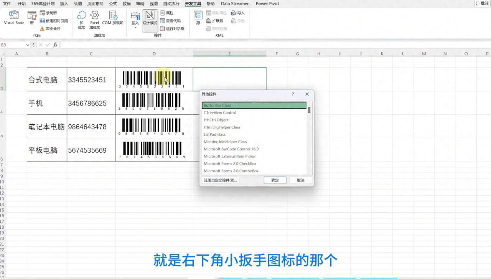The height and width of the screenshot is (279, 491).
Task: Open the 加载项 add-ins hexagon icon
Action: click(x=82, y=20)
